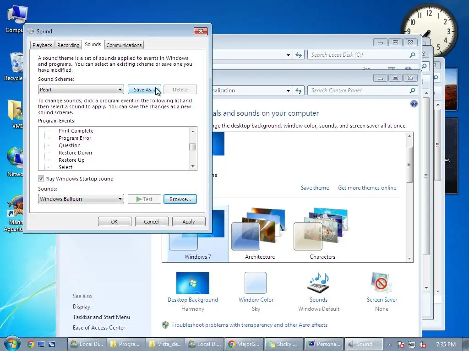The image size is (469, 351).
Task: Open Display under See also
Action: (82, 307)
